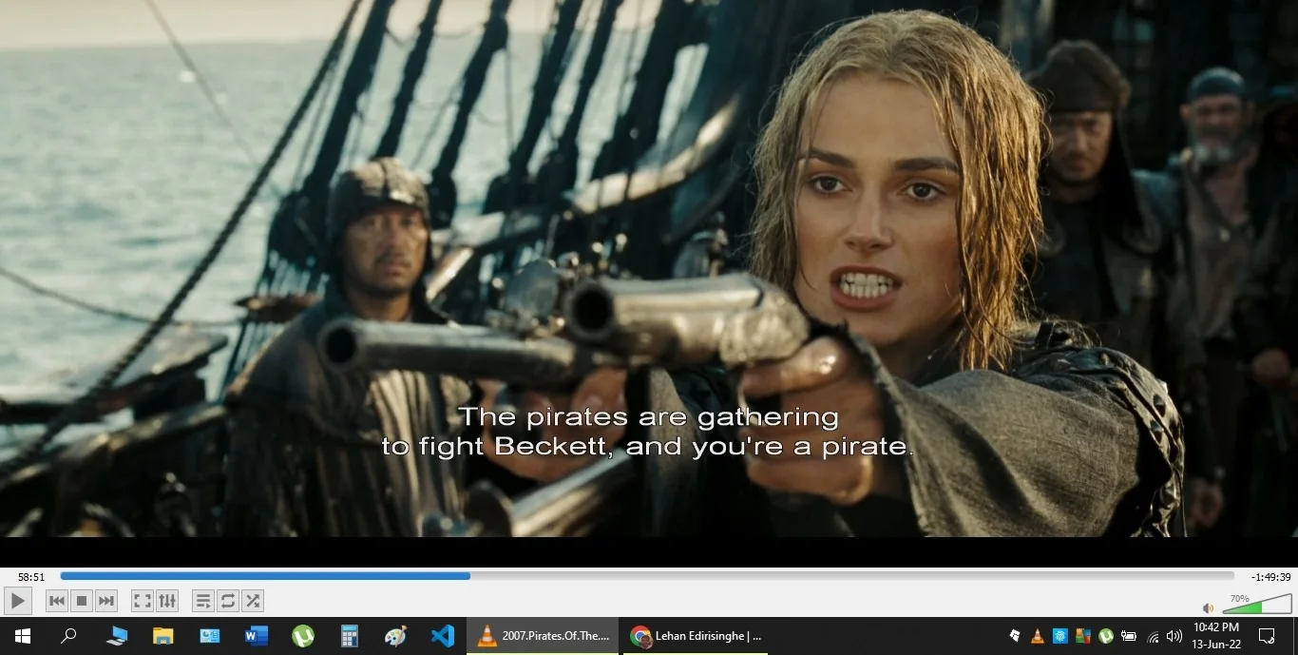The width and height of the screenshot is (1298, 655).
Task: Switch to Chrome Lehan Edirisinghe window
Action: click(695, 636)
